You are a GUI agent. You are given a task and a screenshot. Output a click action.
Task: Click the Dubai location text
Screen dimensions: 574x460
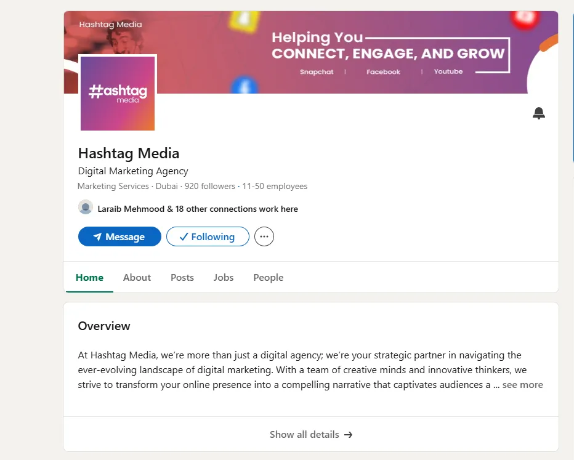[166, 186]
